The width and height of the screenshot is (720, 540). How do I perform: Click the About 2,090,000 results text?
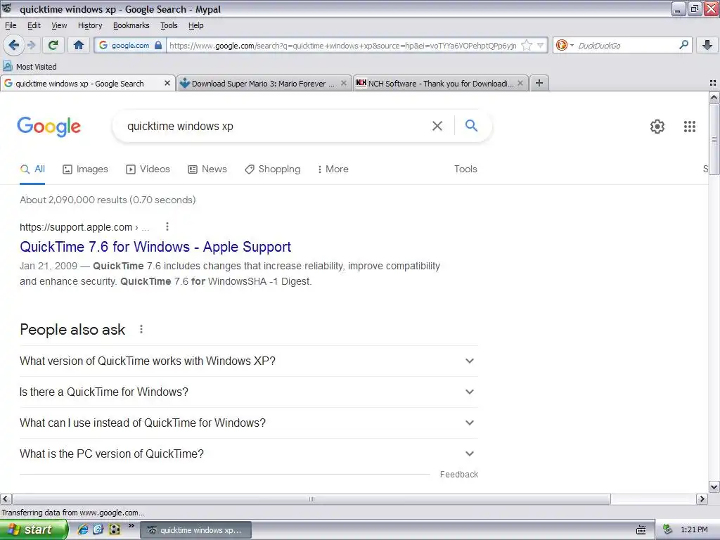click(x=108, y=200)
